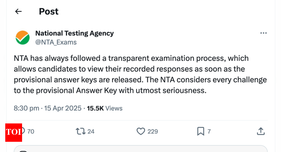The width and height of the screenshot is (281, 152).
Task: Select the tweet text about answer keys
Action: [x=140, y=74]
